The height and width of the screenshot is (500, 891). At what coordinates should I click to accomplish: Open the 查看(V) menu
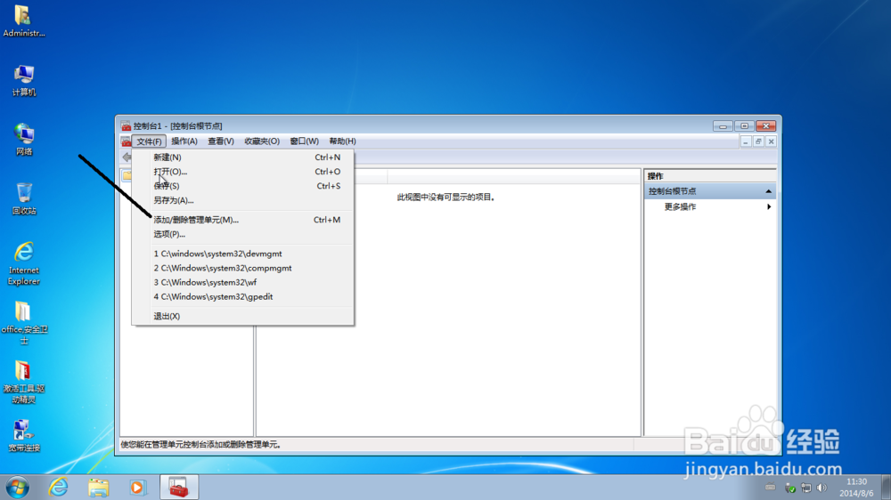coord(220,141)
